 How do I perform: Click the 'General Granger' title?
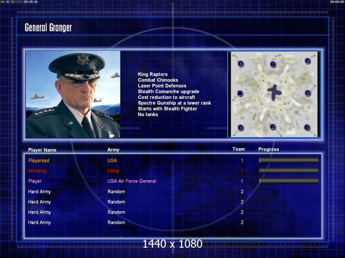pos(48,28)
